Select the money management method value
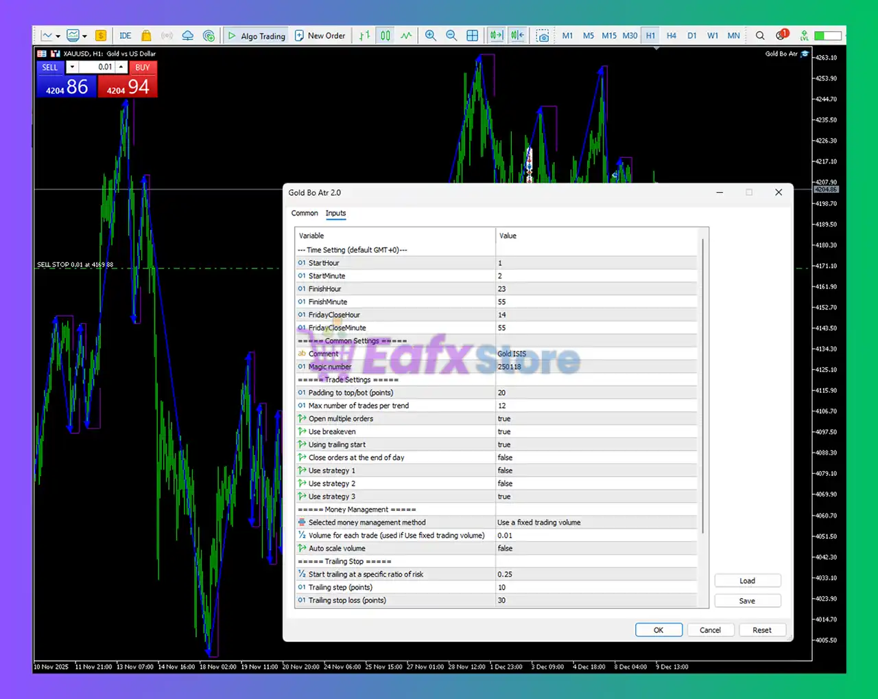 [595, 523]
